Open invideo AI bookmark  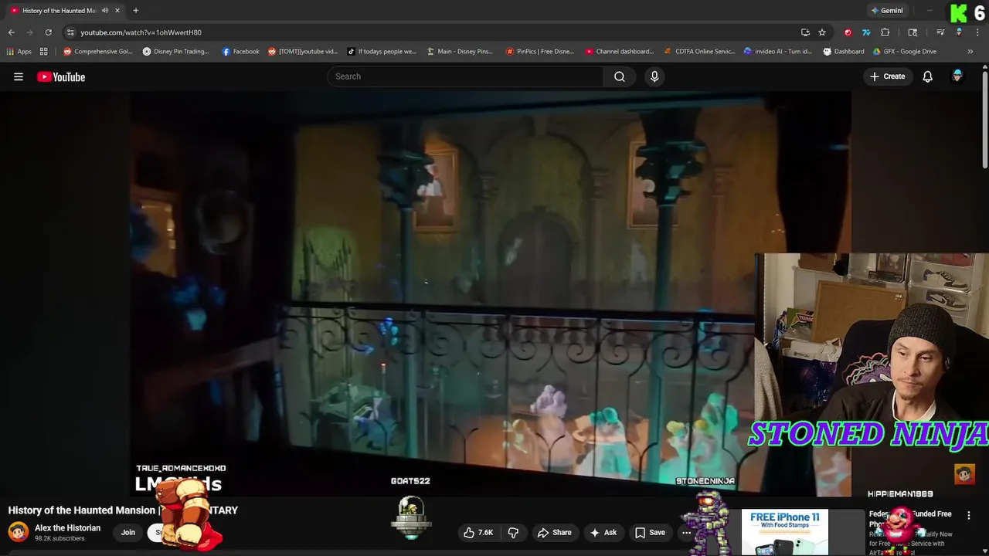pos(778,52)
